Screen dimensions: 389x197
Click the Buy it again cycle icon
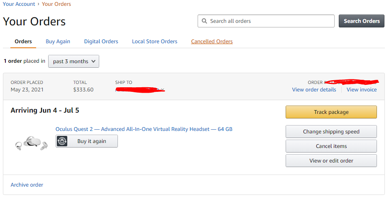click(62, 141)
